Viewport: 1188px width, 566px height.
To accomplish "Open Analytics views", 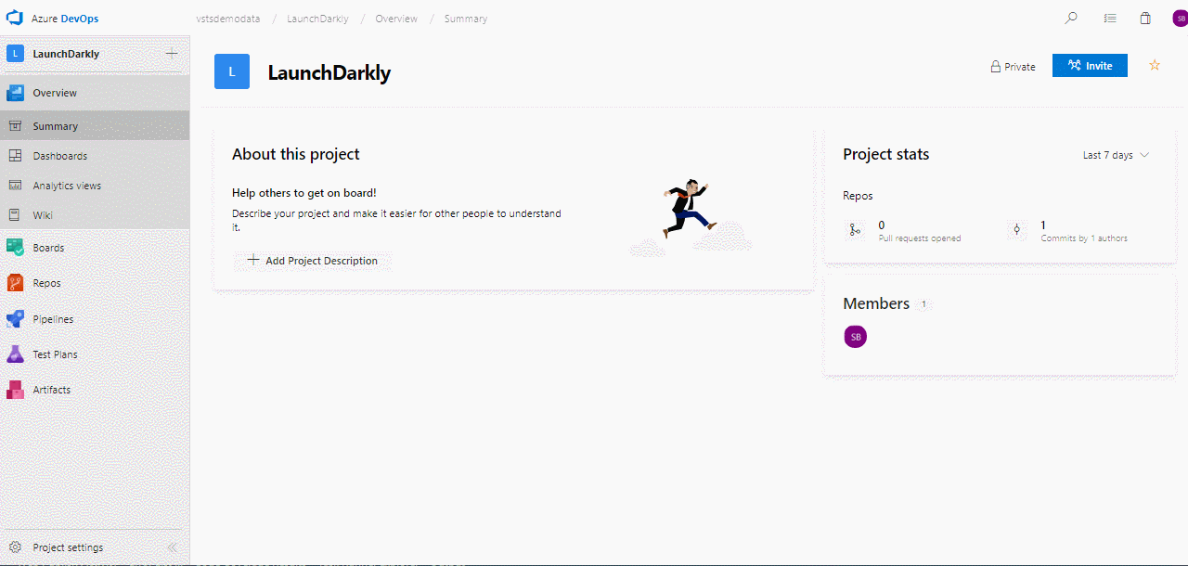I will (95, 186).
